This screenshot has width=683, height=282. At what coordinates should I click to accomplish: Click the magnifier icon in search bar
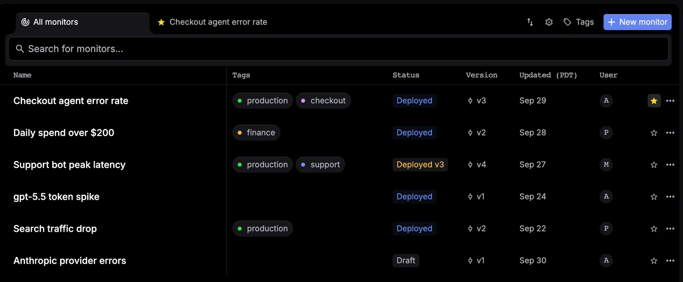coord(20,49)
